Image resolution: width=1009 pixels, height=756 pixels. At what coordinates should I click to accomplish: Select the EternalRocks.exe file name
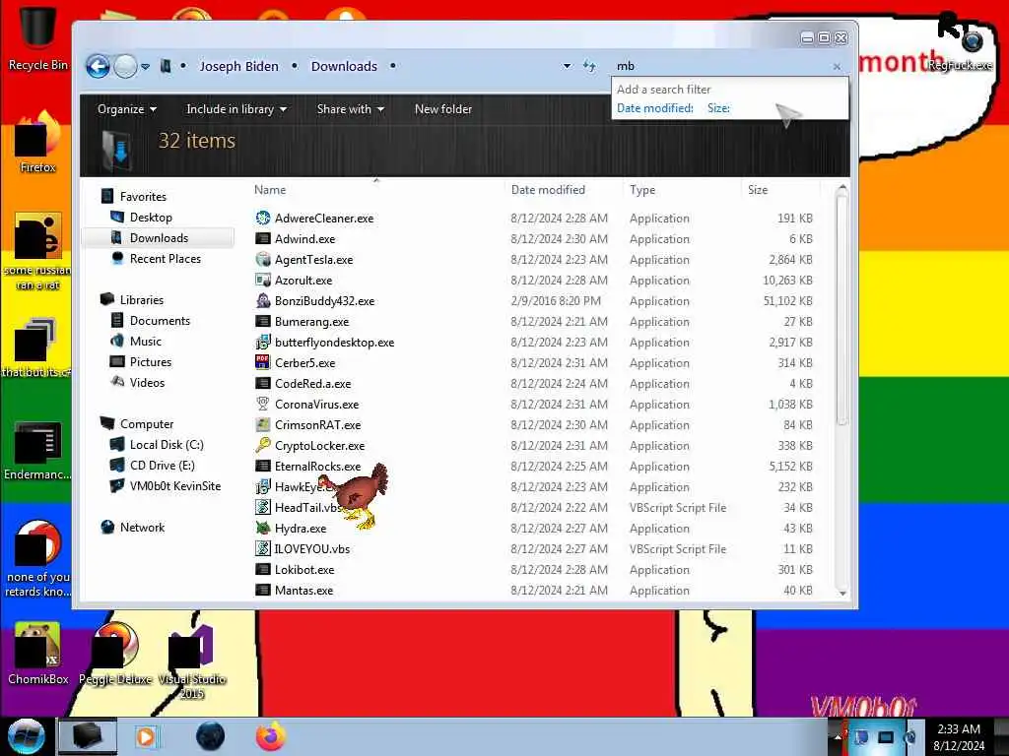pyautogui.click(x=318, y=466)
